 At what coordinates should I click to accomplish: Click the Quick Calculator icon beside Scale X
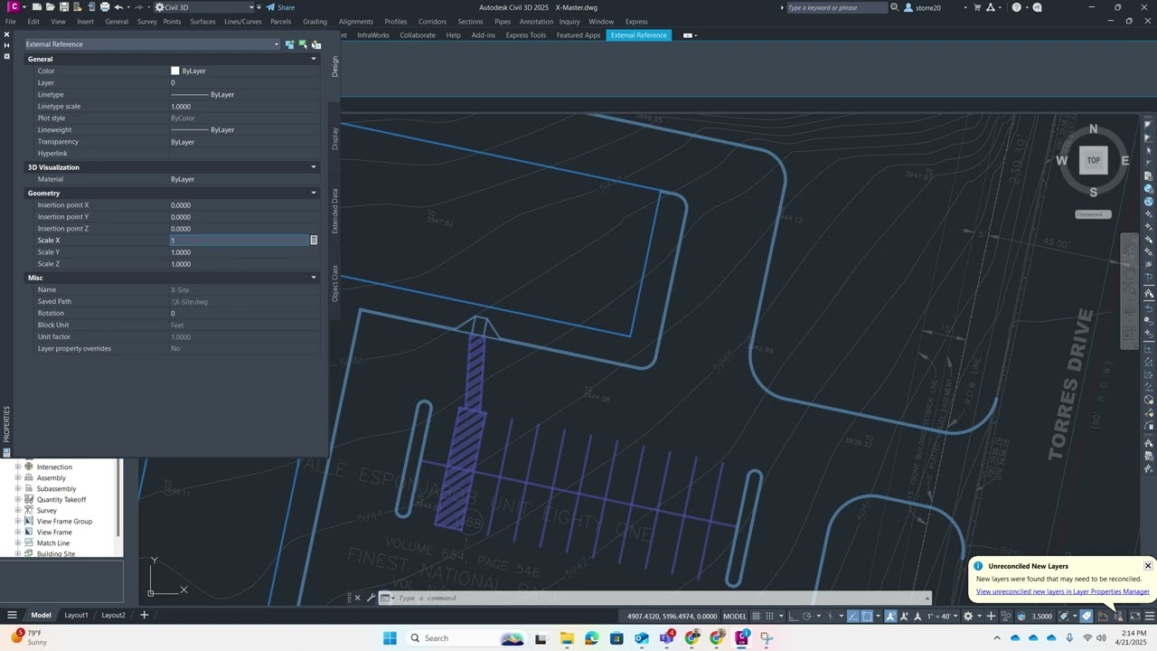point(314,241)
